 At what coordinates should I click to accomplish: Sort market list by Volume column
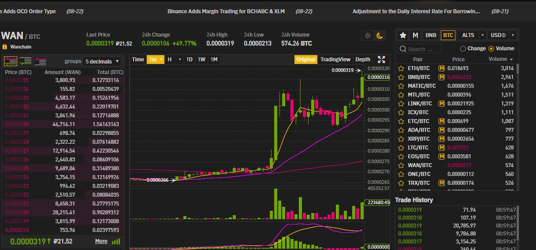pyautogui.click(x=501, y=59)
